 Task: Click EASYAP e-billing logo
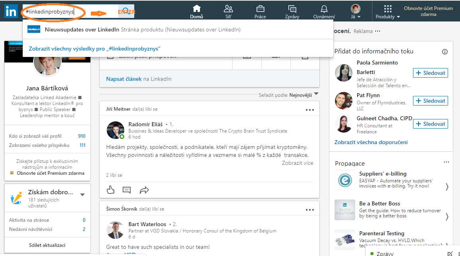(x=345, y=180)
